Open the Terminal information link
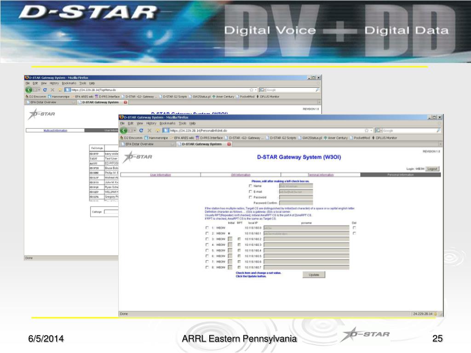The image size is (471, 353). 321,175
